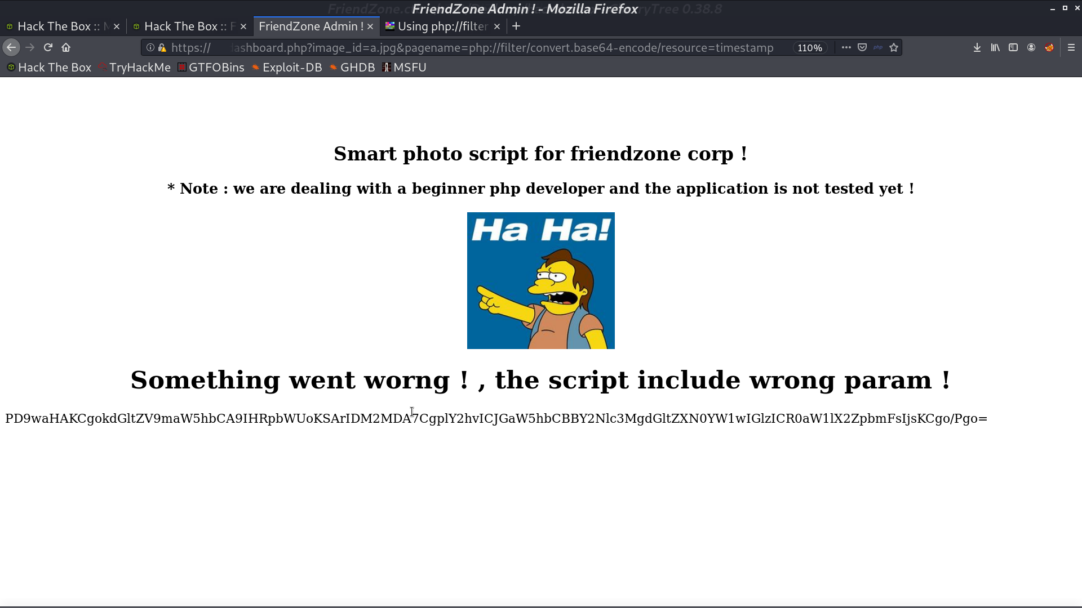Click the orange extension icon in toolbar
This screenshot has width=1082, height=608.
1049,48
